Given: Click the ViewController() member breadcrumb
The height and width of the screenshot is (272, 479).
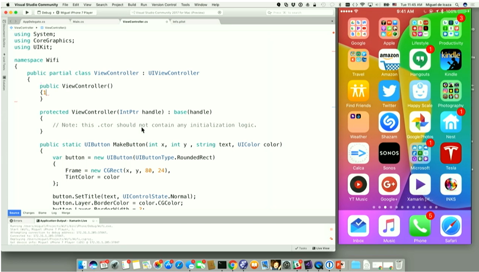Looking at the screenshot, I should pos(53,28).
